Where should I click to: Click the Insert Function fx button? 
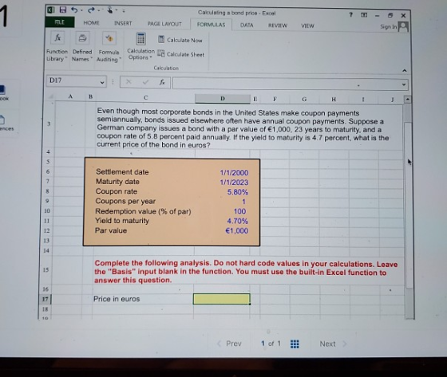[162, 82]
